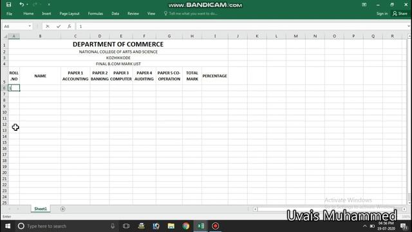Select column I header
This screenshot has height=232, width=412.
coord(215,36)
